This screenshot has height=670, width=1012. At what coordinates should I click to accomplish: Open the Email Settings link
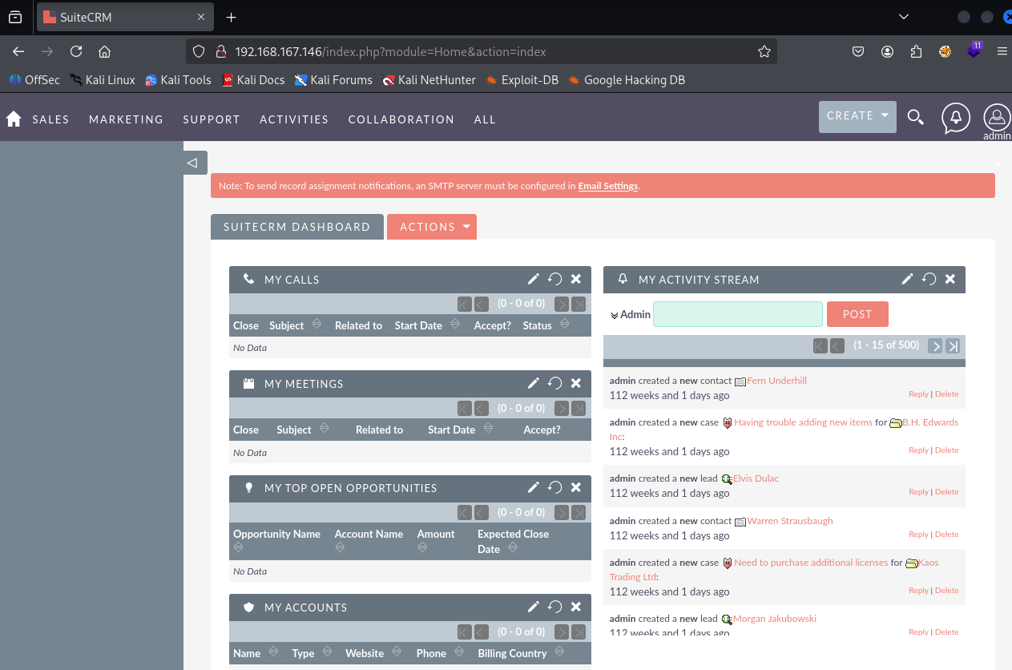(x=607, y=186)
